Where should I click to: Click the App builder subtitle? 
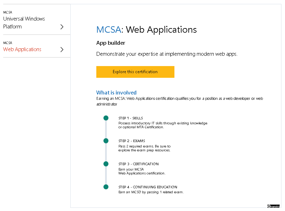click(x=111, y=43)
